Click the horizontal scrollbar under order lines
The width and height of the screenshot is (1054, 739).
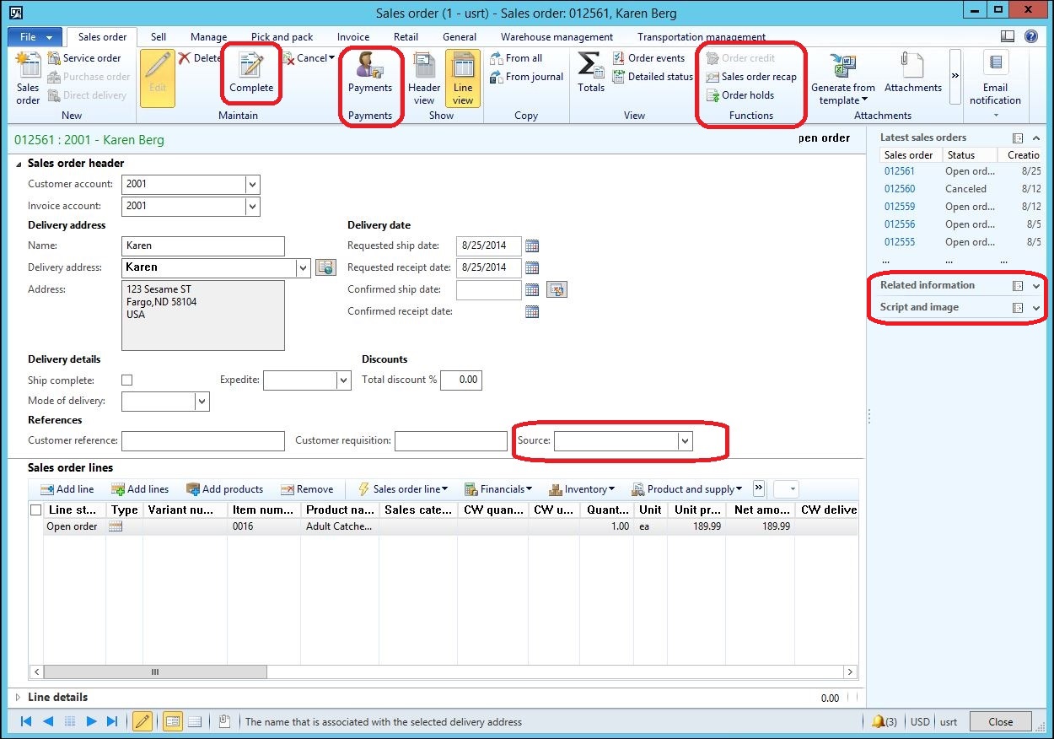(x=155, y=672)
